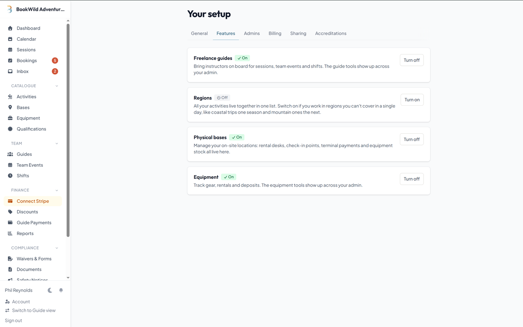Click the Documents file icon

click(x=10, y=269)
